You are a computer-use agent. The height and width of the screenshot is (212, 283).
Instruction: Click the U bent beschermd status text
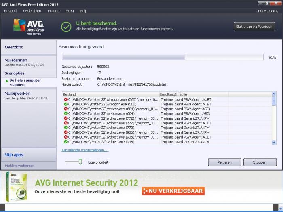click(x=97, y=23)
